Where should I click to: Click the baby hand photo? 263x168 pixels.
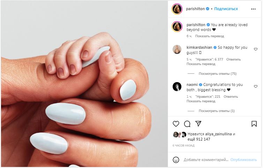click(x=84, y=84)
